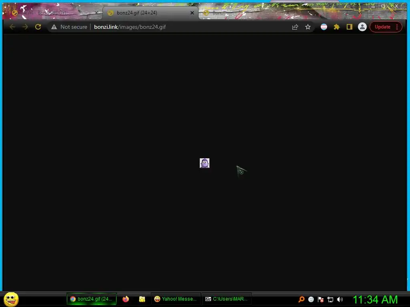The width and height of the screenshot is (410, 307).
Task: Open the network tray icon
Action: (x=330, y=299)
